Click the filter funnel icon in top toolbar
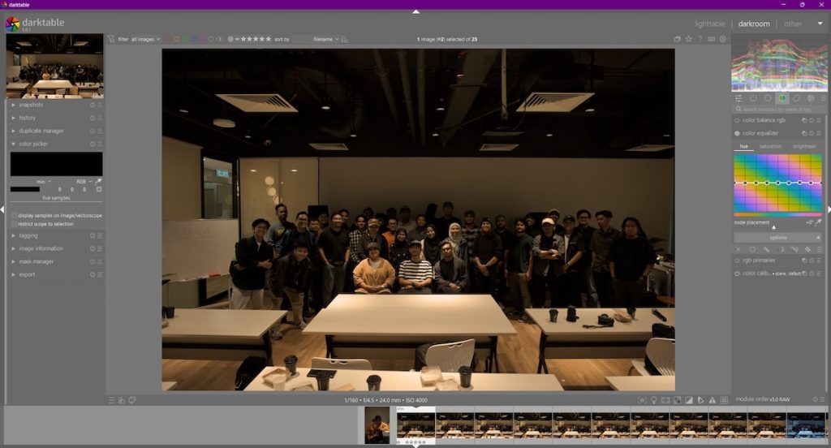Image resolution: width=831 pixels, height=448 pixels. click(111, 39)
